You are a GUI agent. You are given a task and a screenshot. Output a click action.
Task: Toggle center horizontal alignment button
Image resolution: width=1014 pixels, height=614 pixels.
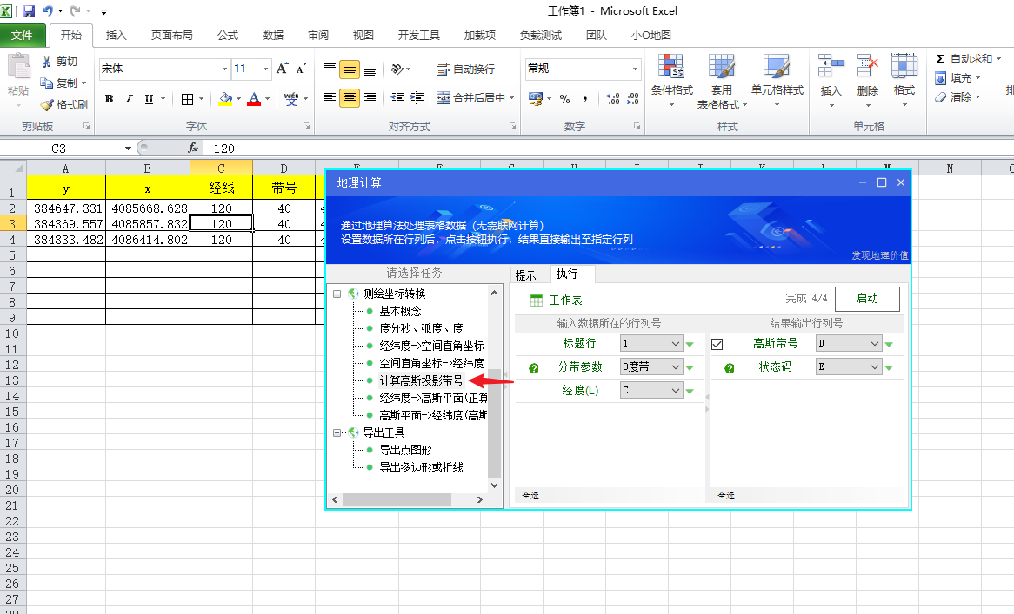350,97
